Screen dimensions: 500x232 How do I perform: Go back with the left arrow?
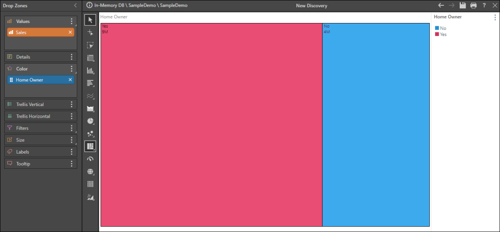point(441,5)
